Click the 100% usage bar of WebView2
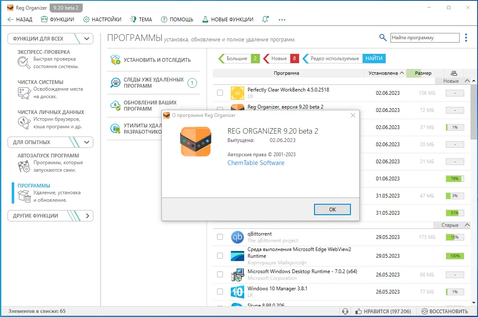This screenshot has height=317, width=478. point(455,256)
